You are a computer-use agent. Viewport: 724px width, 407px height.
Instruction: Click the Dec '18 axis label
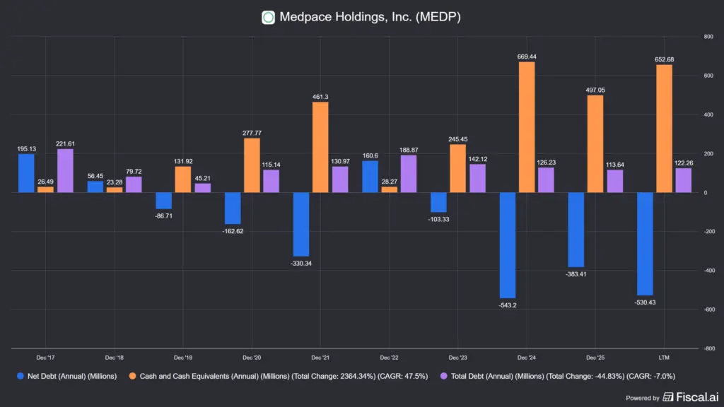(x=114, y=358)
